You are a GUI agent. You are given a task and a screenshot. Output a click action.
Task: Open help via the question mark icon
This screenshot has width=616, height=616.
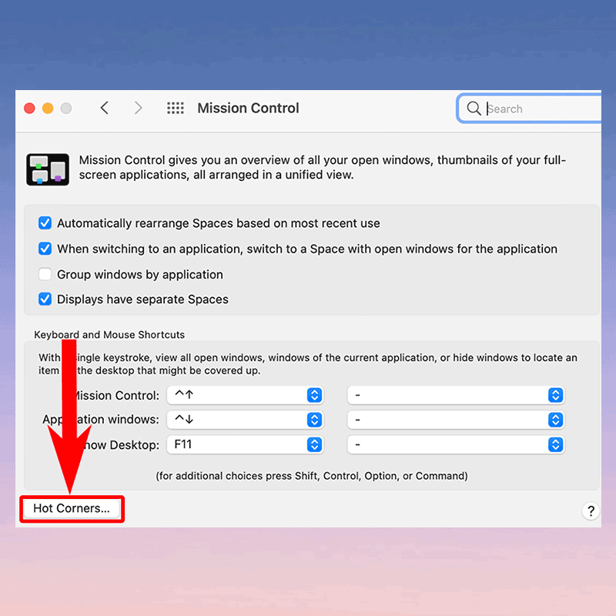point(591,511)
